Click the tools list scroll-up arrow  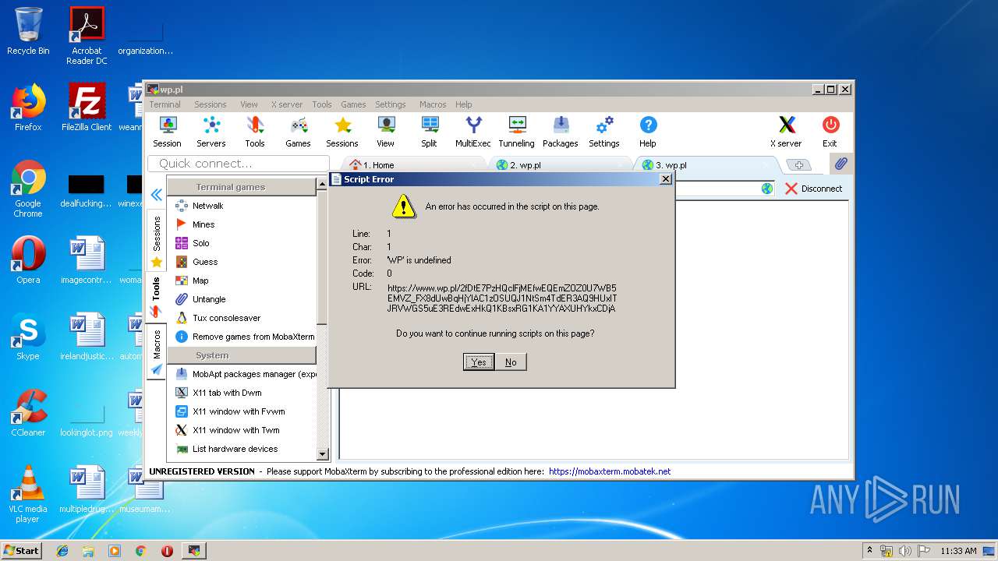tap(322, 185)
